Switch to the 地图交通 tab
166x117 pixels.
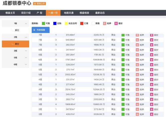pos(69,13)
